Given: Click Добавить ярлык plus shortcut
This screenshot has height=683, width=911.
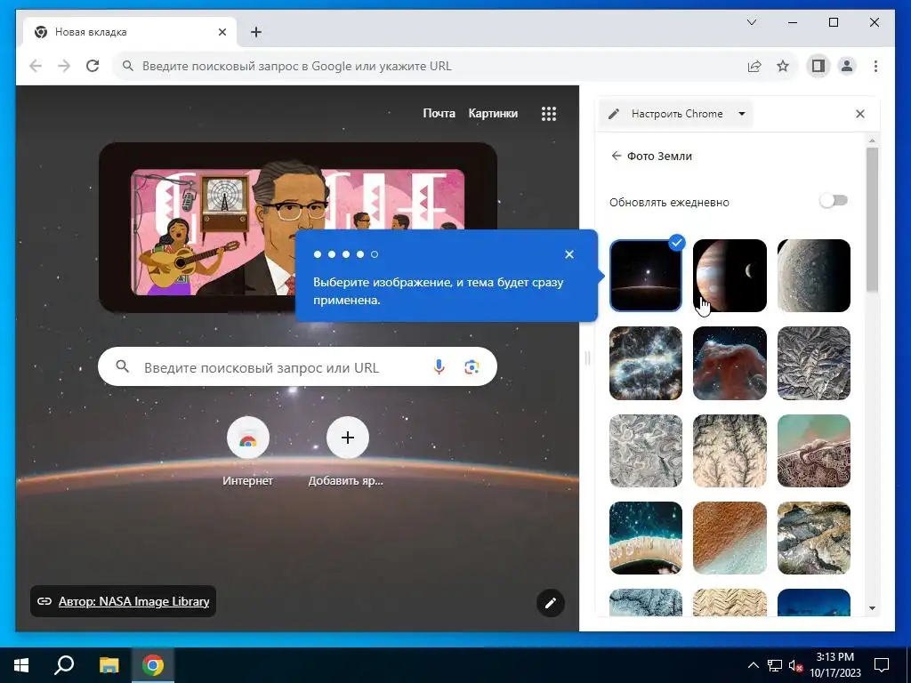Looking at the screenshot, I should pyautogui.click(x=348, y=438).
